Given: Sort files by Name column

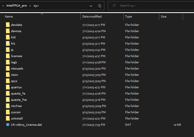Looking at the screenshot, I should pos(9,17).
